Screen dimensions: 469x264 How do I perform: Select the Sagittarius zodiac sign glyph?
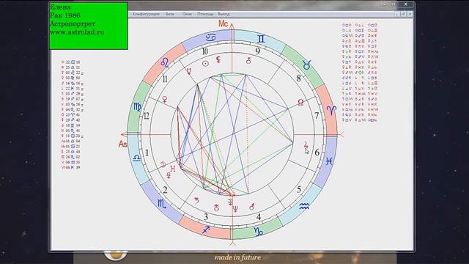pyautogui.click(x=206, y=230)
